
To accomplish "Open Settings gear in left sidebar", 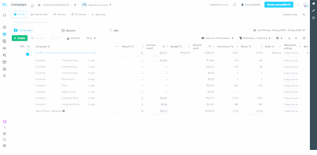I will click(4, 134).
